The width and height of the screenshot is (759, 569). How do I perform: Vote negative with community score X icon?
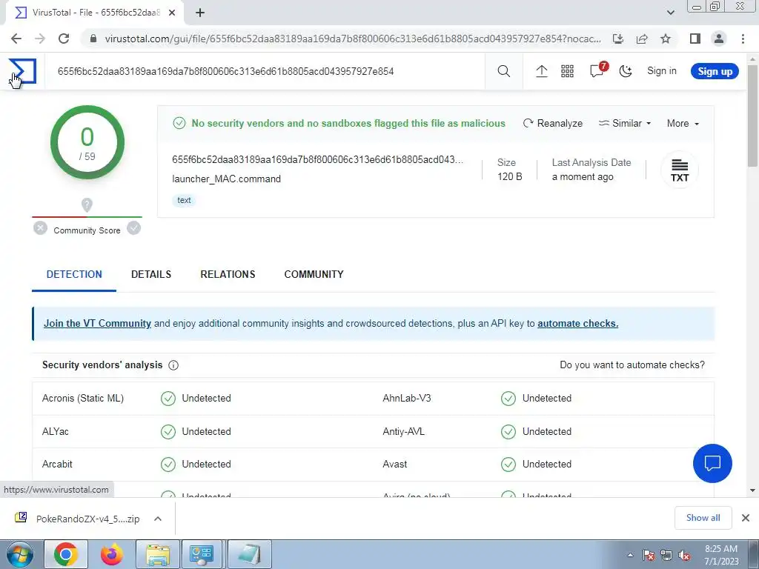pos(41,228)
